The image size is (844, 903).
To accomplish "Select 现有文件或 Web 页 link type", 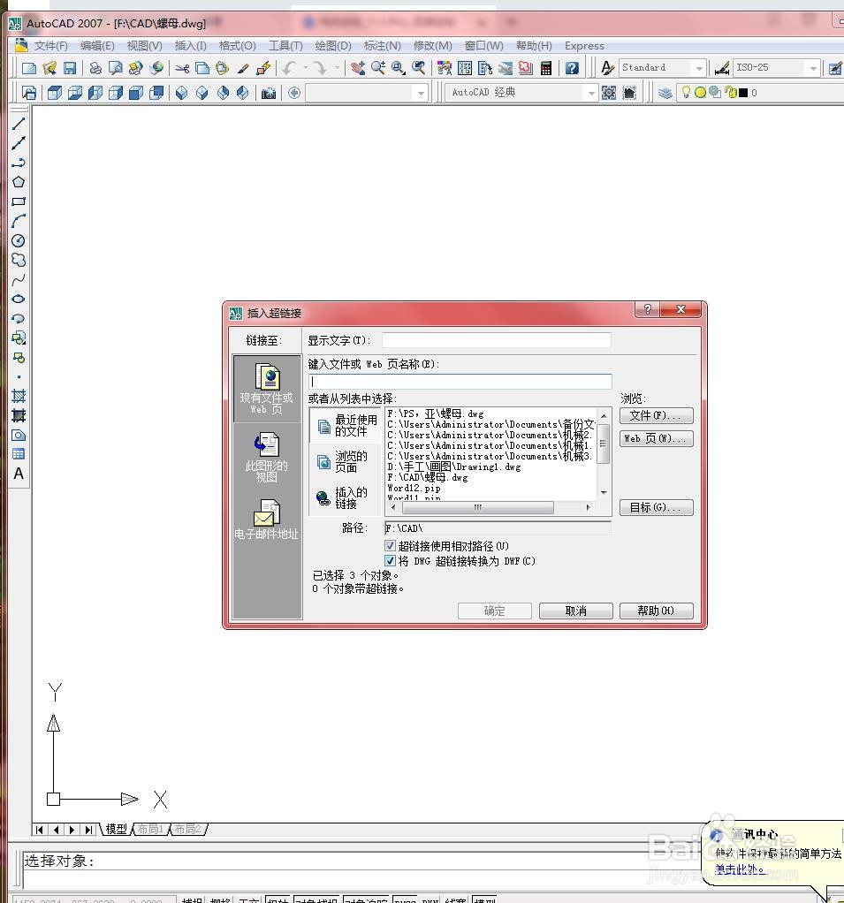I will coord(267,388).
